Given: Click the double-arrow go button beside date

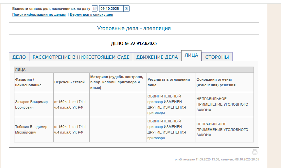Looking at the screenshot, I should [x=127, y=9].
